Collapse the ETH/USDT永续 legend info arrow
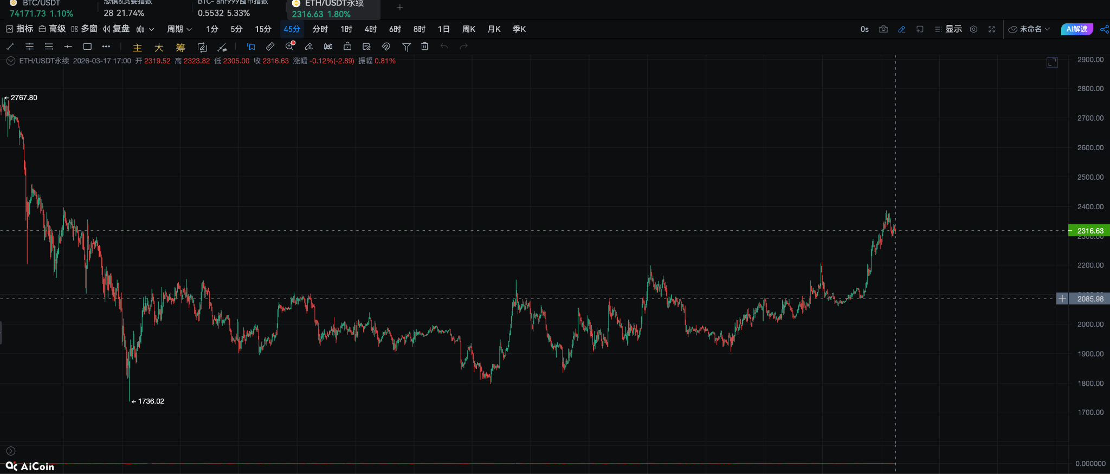The height and width of the screenshot is (474, 1110). [x=11, y=61]
